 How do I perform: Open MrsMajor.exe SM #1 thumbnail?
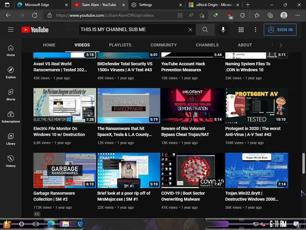click(x=129, y=170)
